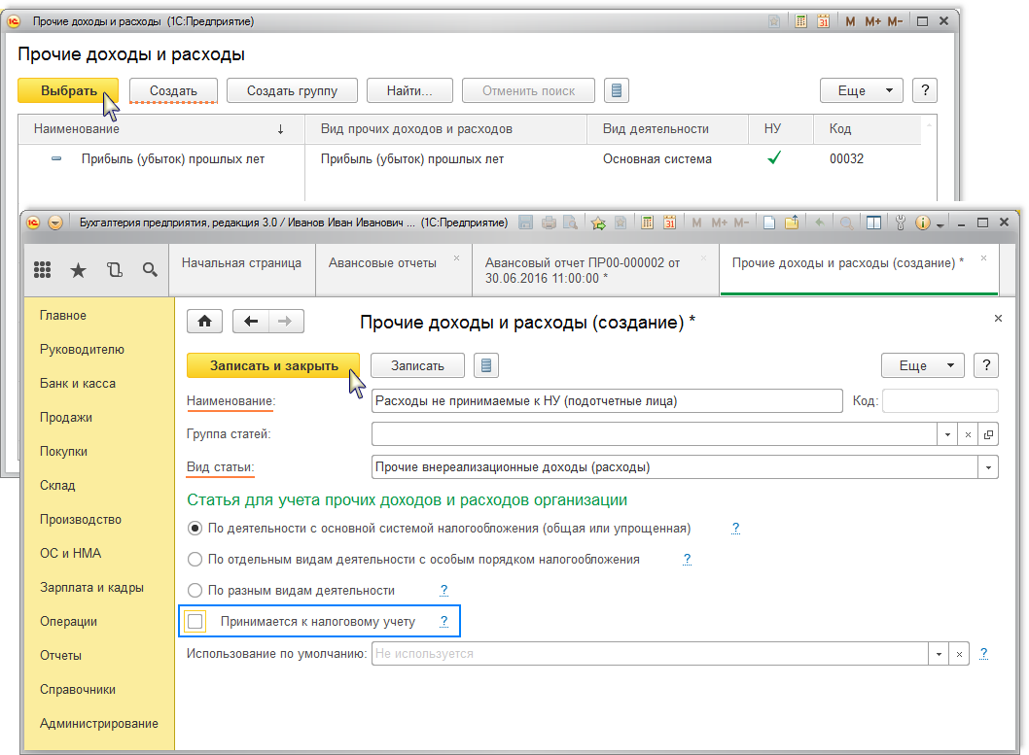Image resolution: width=1029 pixels, height=755 pixels.
Task: Open the Администрирование section
Action: point(99,724)
